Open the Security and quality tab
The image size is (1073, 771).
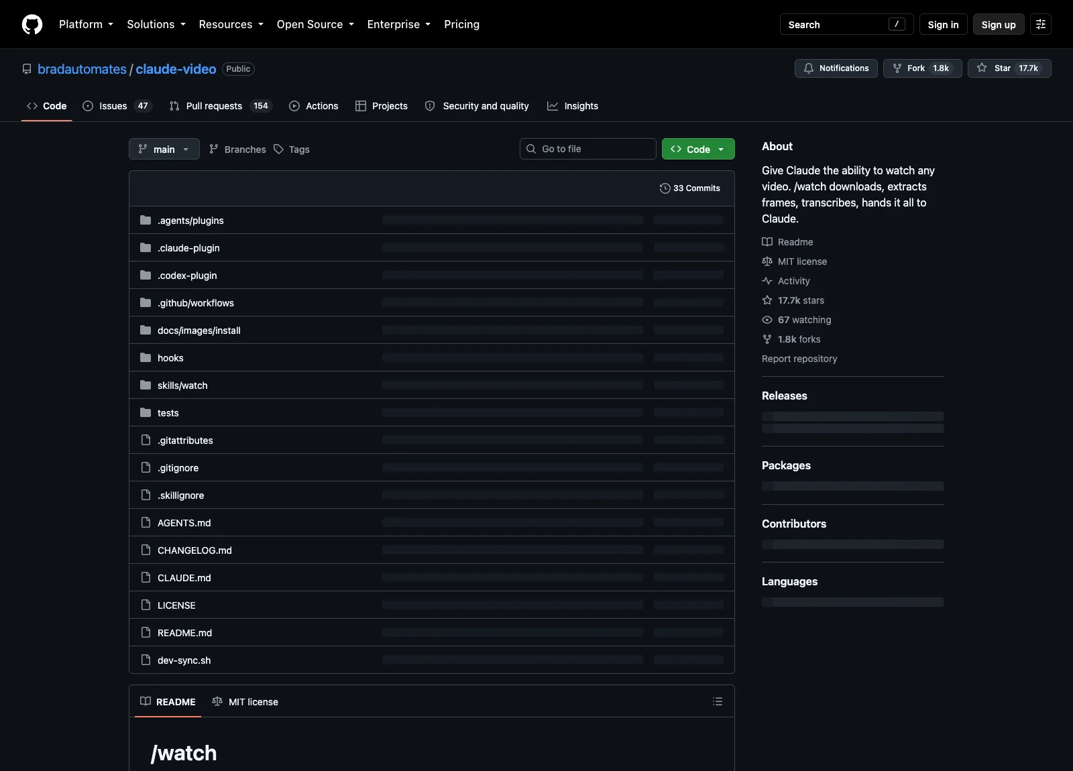pyautogui.click(x=477, y=106)
